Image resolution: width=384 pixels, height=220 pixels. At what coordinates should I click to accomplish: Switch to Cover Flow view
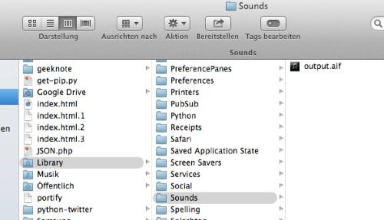pyautogui.click(x=86, y=23)
